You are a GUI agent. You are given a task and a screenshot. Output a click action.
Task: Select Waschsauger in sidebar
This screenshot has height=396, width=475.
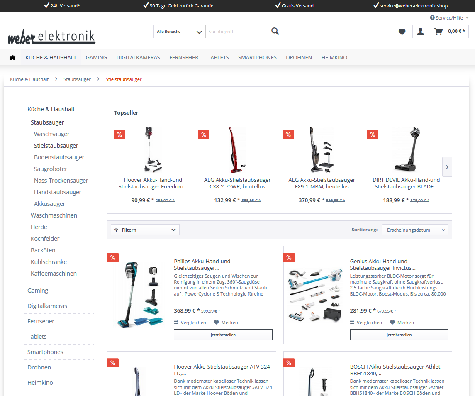tap(52, 134)
